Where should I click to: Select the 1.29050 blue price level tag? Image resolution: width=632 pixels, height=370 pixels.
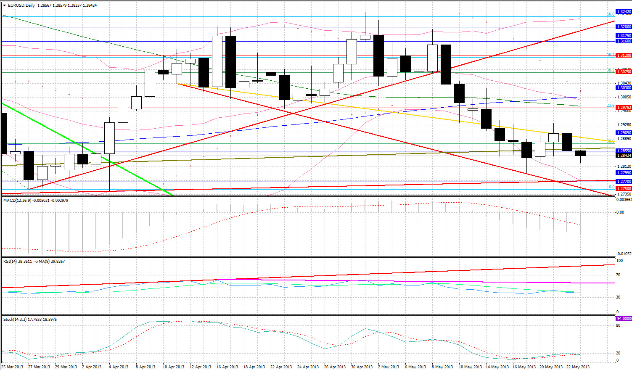coord(624,133)
